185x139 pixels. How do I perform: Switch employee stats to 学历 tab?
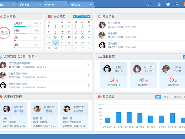[166, 97]
